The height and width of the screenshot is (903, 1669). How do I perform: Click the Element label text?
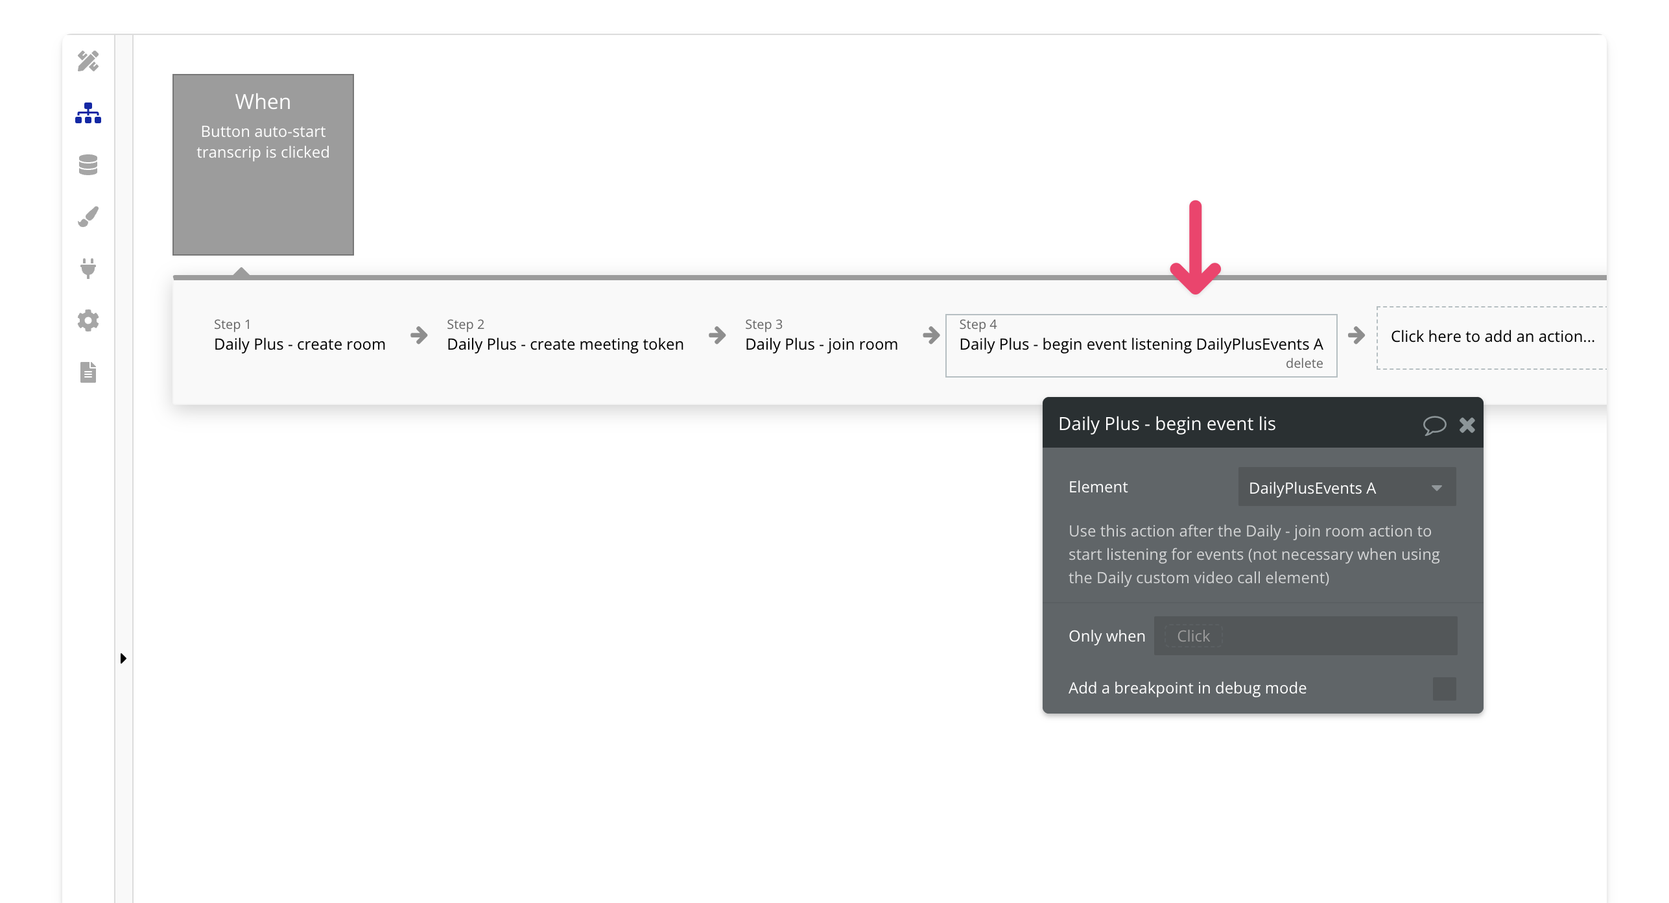click(x=1098, y=487)
